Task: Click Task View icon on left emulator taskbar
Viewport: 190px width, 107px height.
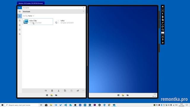Action: coord(56,95)
